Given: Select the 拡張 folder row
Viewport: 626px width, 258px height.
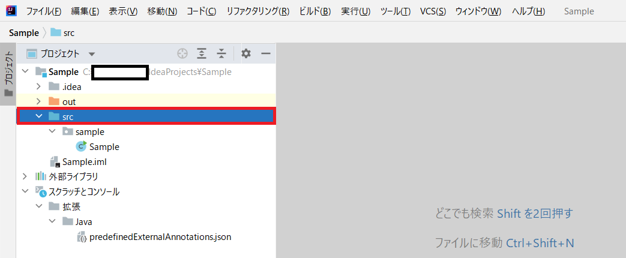Looking at the screenshot, I should [x=146, y=206].
